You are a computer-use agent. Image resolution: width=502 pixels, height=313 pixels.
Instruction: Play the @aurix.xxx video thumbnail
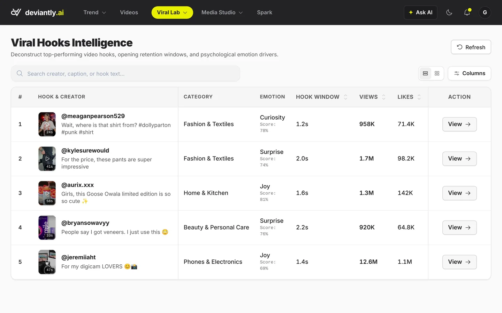coord(47,193)
